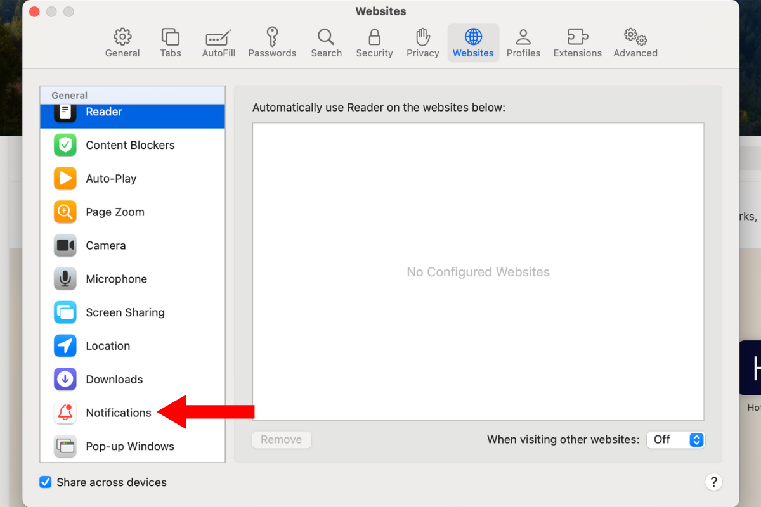The image size is (761, 507).
Task: Open the 'When visiting other websites' dropdown
Action: coord(675,440)
